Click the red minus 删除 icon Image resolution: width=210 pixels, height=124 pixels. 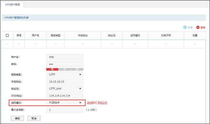tap(198, 27)
